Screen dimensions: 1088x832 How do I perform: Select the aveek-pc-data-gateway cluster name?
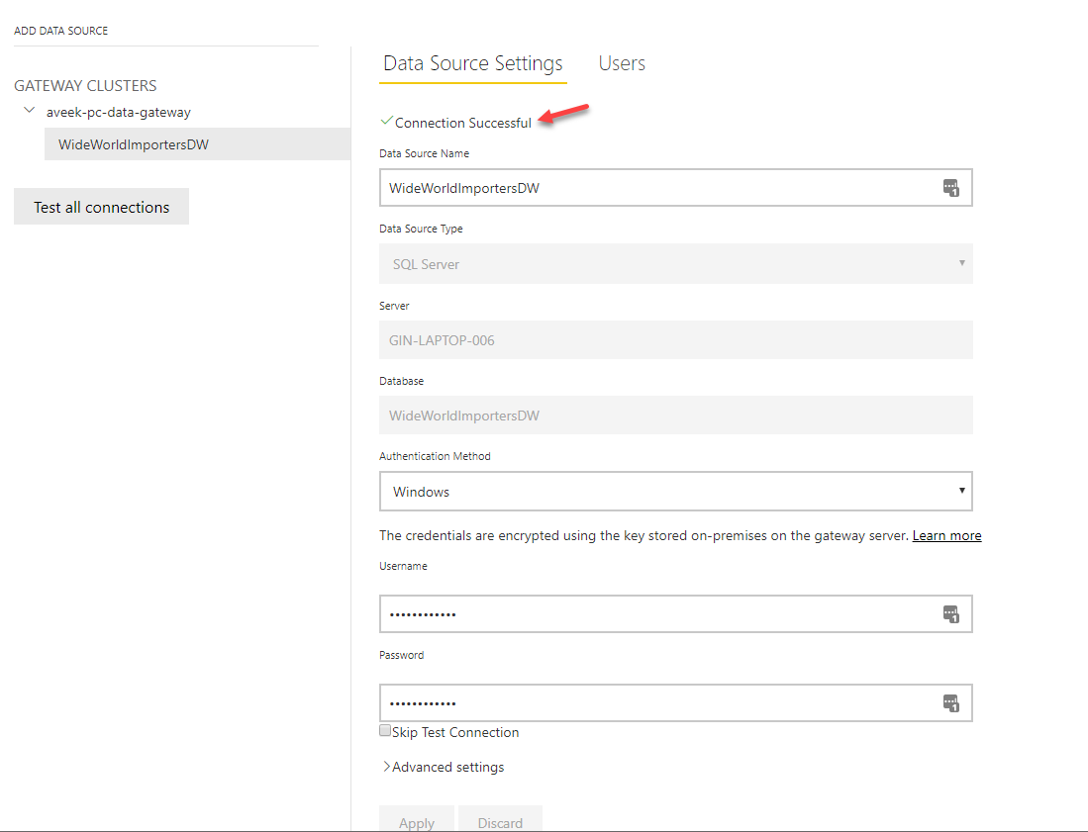tap(119, 112)
